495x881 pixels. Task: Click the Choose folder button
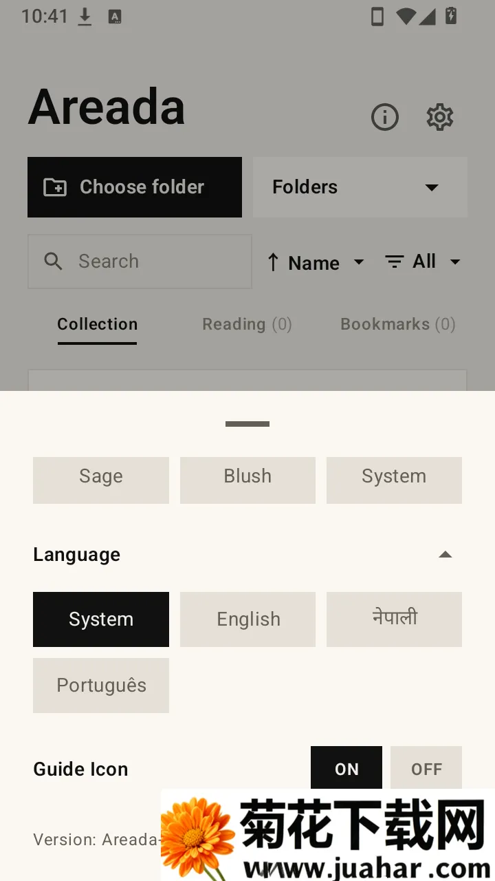(x=135, y=187)
